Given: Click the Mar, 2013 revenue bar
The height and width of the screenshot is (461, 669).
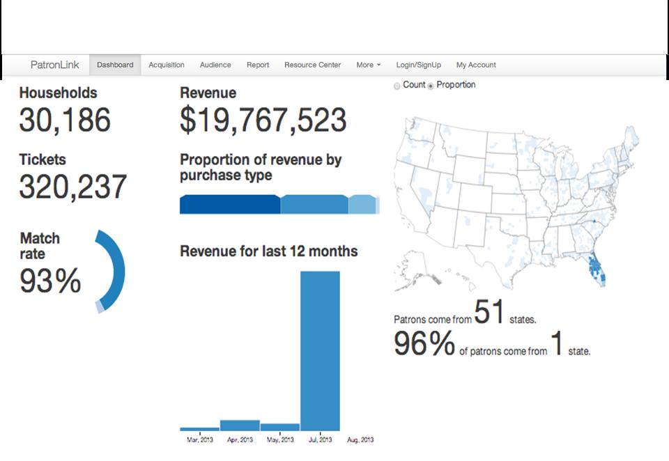Looking at the screenshot, I should tap(199, 429).
